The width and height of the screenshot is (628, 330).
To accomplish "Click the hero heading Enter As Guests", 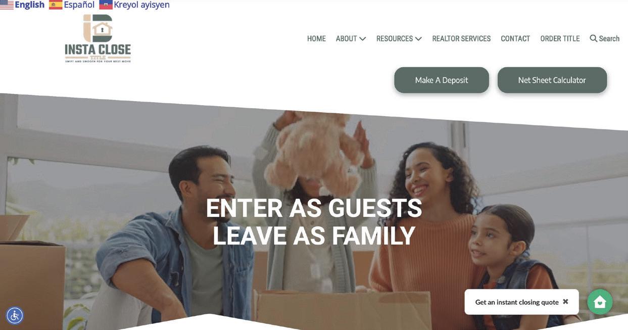I will (x=314, y=208).
